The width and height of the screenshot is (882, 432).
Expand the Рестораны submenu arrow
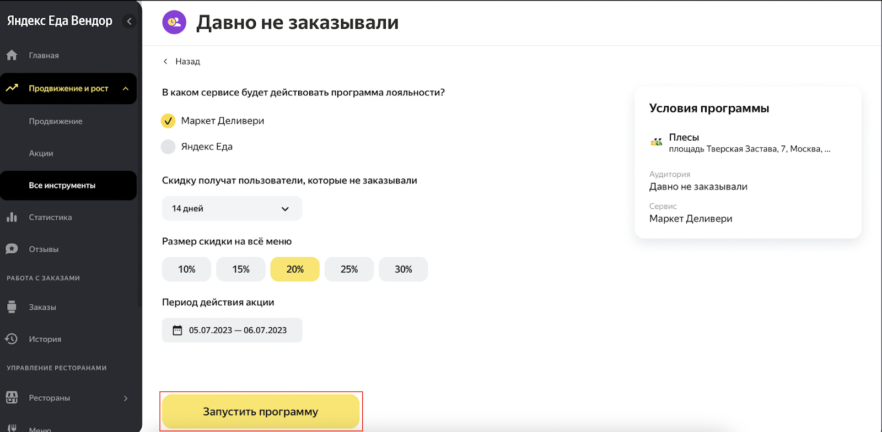tap(126, 398)
